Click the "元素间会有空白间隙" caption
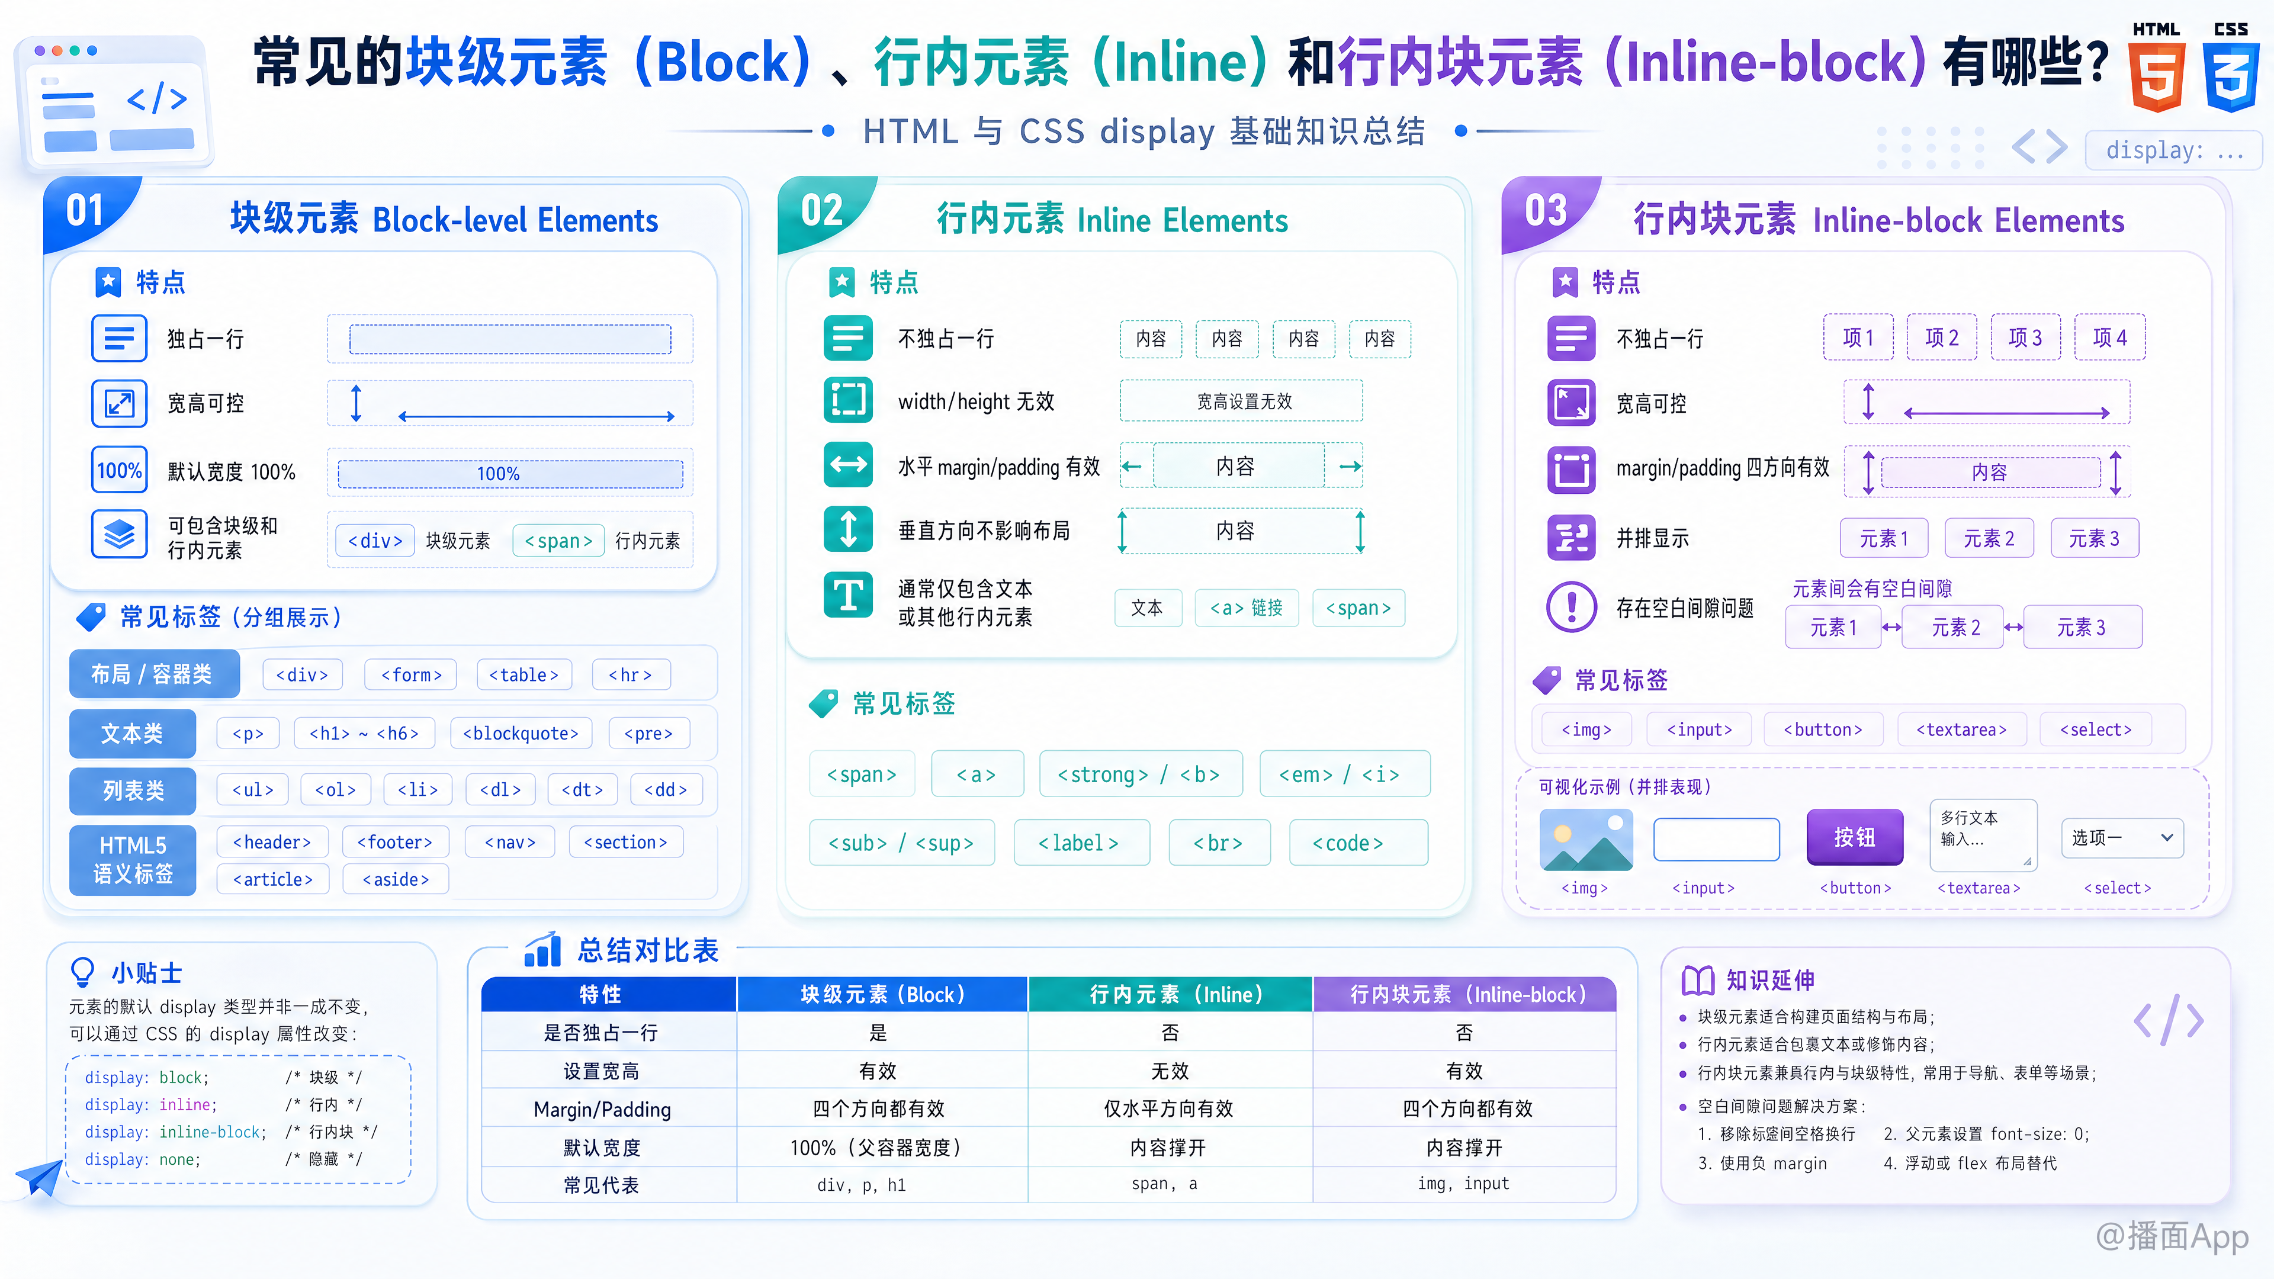2274x1279 pixels. (1872, 589)
